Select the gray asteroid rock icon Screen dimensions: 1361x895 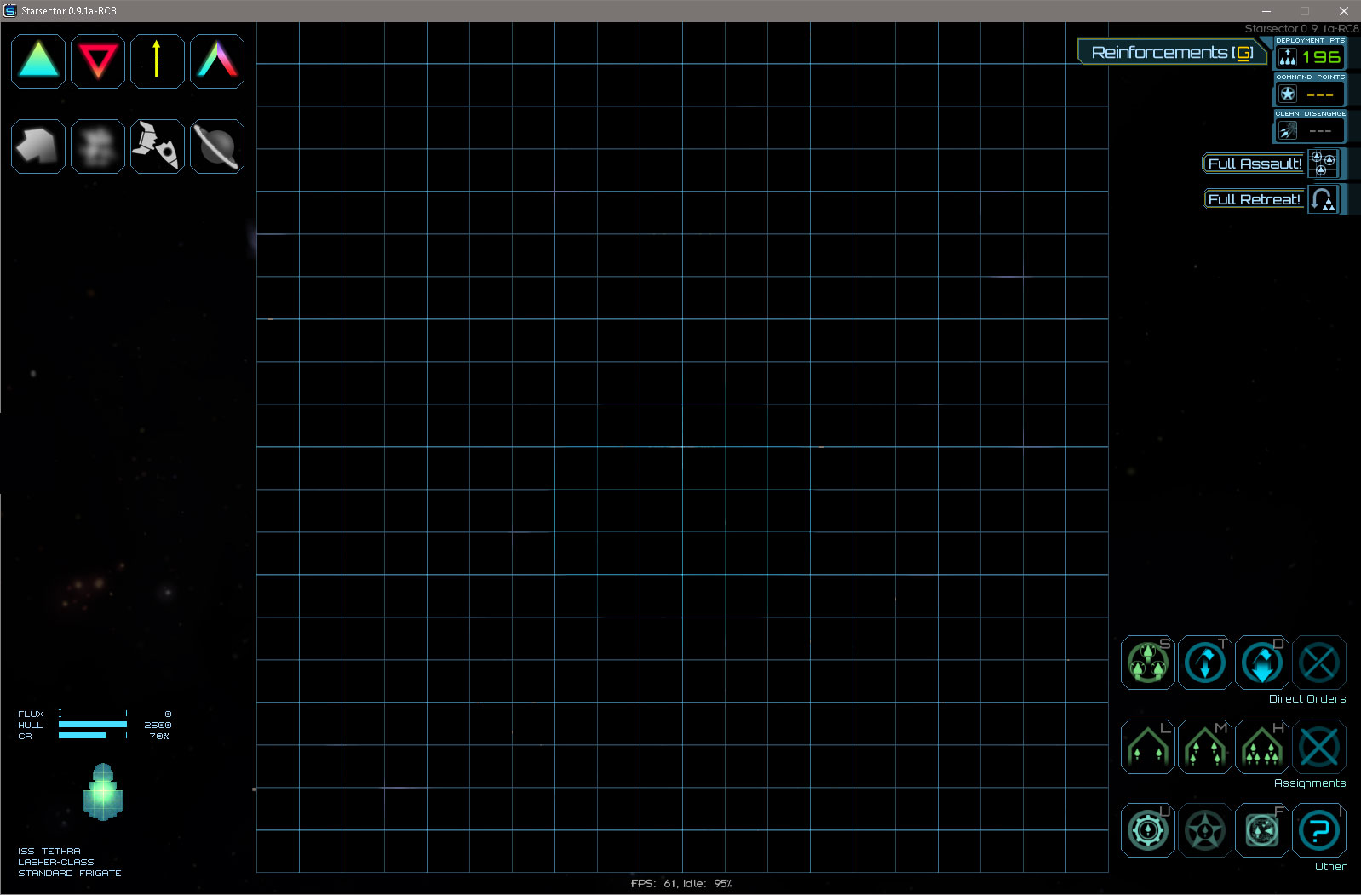coord(38,146)
